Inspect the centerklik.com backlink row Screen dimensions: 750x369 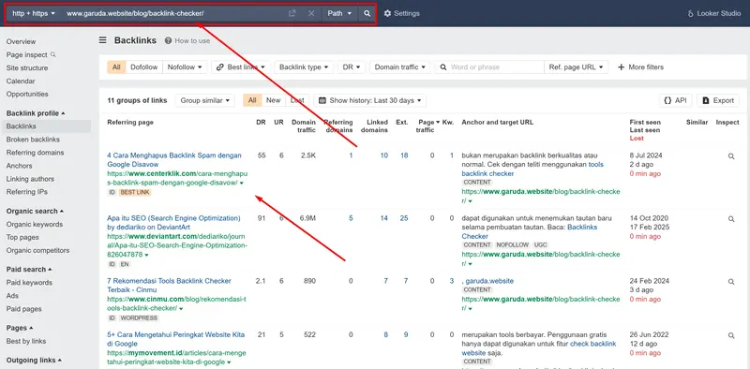[731, 155]
